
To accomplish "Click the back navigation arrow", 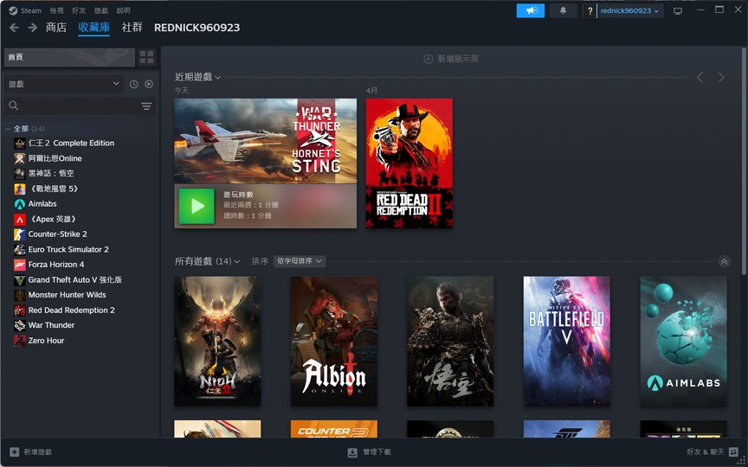I will pos(15,28).
